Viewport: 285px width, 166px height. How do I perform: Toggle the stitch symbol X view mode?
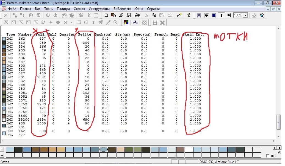tap(199, 15)
